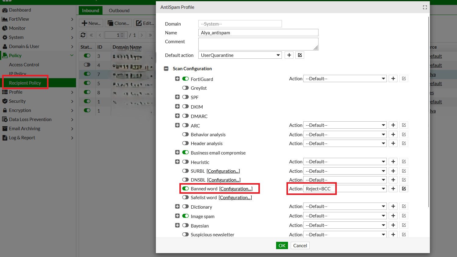457x257 pixels.
Task: Go to previous page of policy list
Action: (100, 35)
